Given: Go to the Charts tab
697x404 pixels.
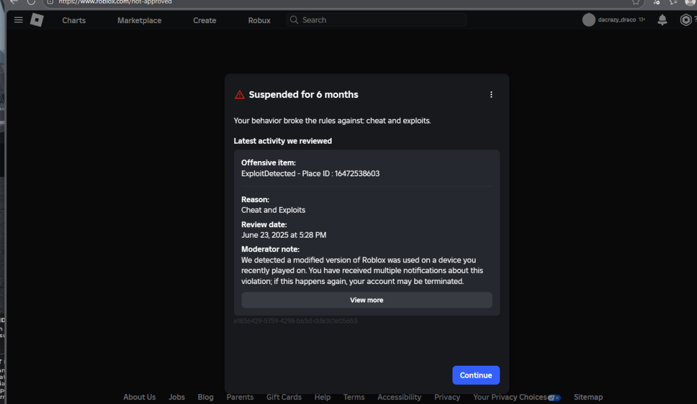Looking at the screenshot, I should click(74, 20).
